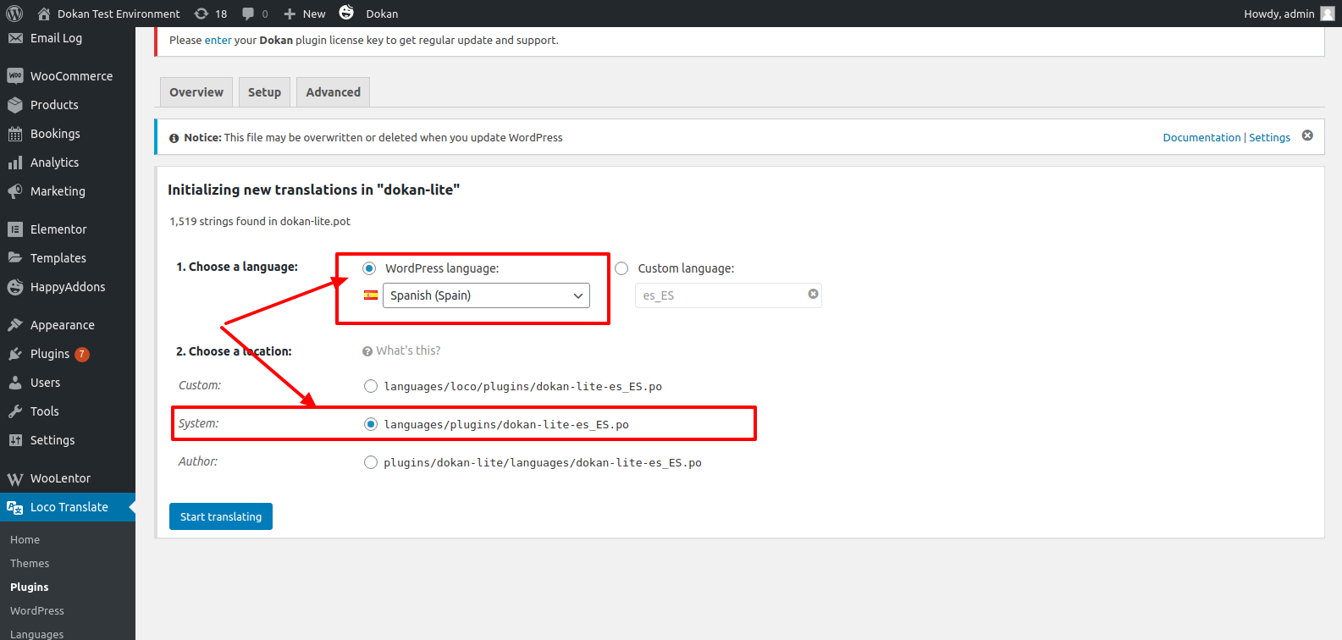This screenshot has width=1342, height=640.
Task: Click the Spanish flag icon beside dropdown
Action: [371, 295]
